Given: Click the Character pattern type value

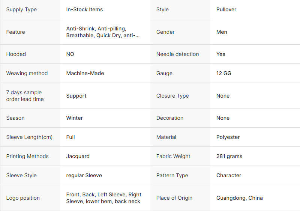Looking at the screenshot, I should [x=229, y=175].
